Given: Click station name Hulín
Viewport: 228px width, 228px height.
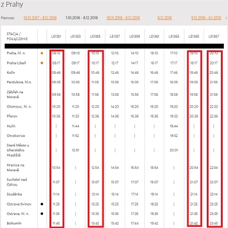Looking at the screenshot, I should (11, 126).
